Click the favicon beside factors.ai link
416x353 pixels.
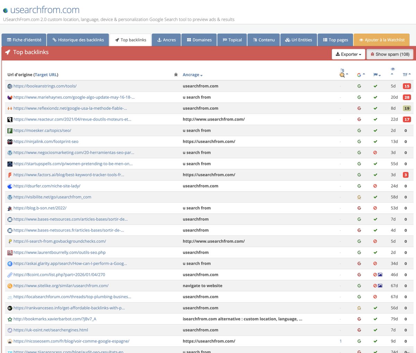pyautogui.click(x=10, y=175)
